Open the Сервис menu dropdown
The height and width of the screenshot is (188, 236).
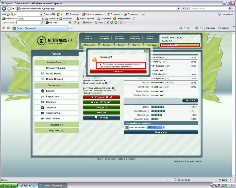coord(230,28)
